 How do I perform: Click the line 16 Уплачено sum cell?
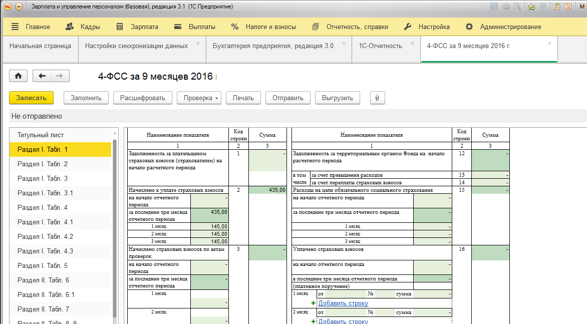[490, 253]
